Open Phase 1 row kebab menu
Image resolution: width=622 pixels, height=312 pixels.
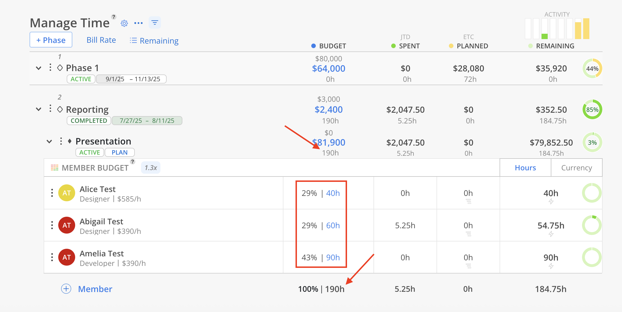[x=50, y=67]
